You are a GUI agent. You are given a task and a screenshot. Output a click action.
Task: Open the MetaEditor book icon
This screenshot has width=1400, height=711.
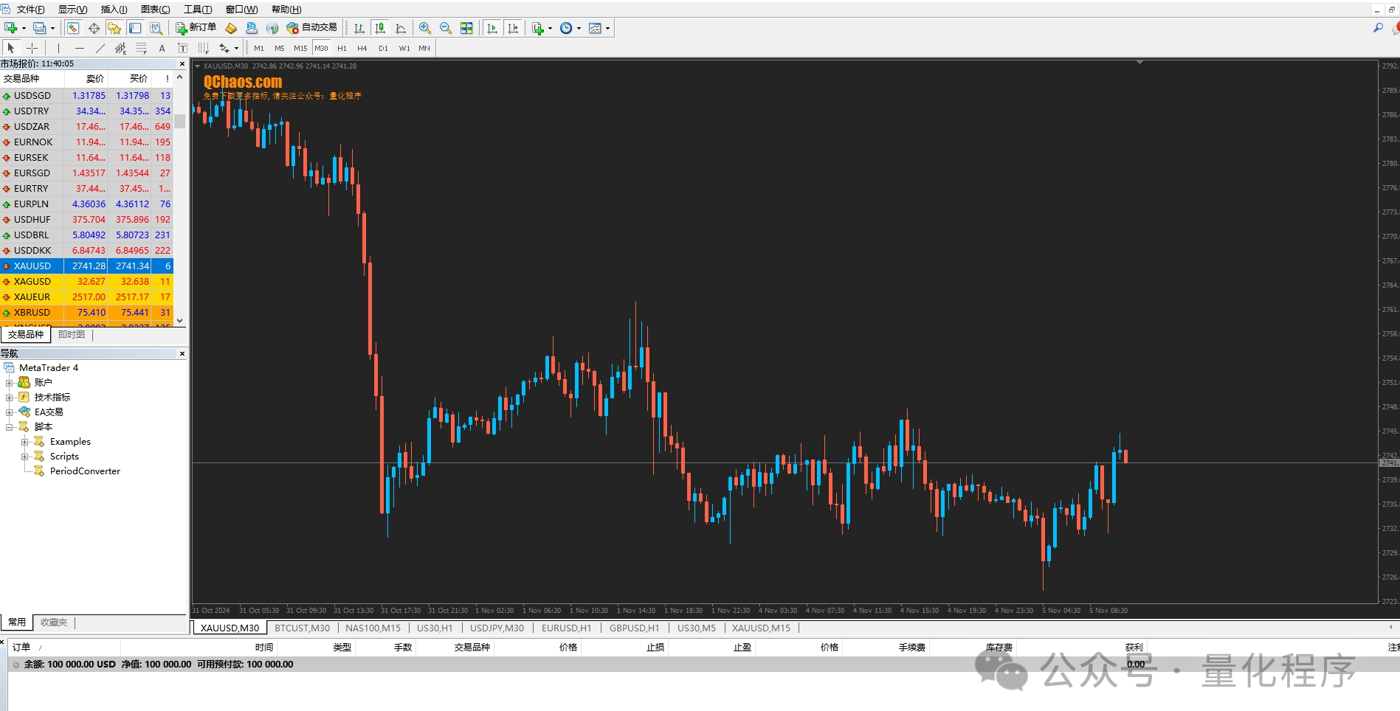(231, 28)
